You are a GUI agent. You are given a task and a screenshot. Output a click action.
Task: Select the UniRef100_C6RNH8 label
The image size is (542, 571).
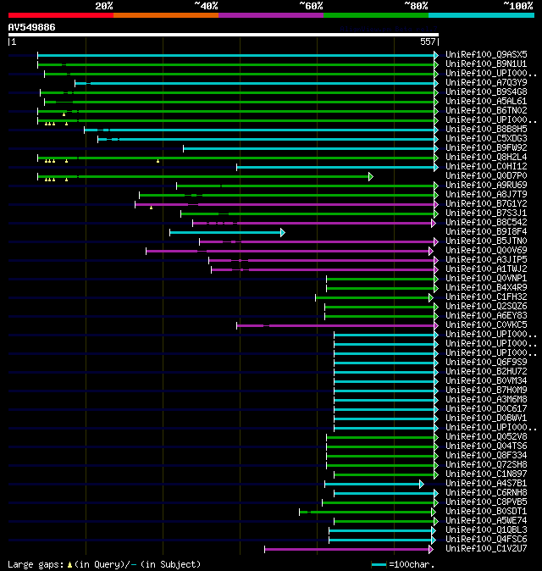[x=486, y=493]
